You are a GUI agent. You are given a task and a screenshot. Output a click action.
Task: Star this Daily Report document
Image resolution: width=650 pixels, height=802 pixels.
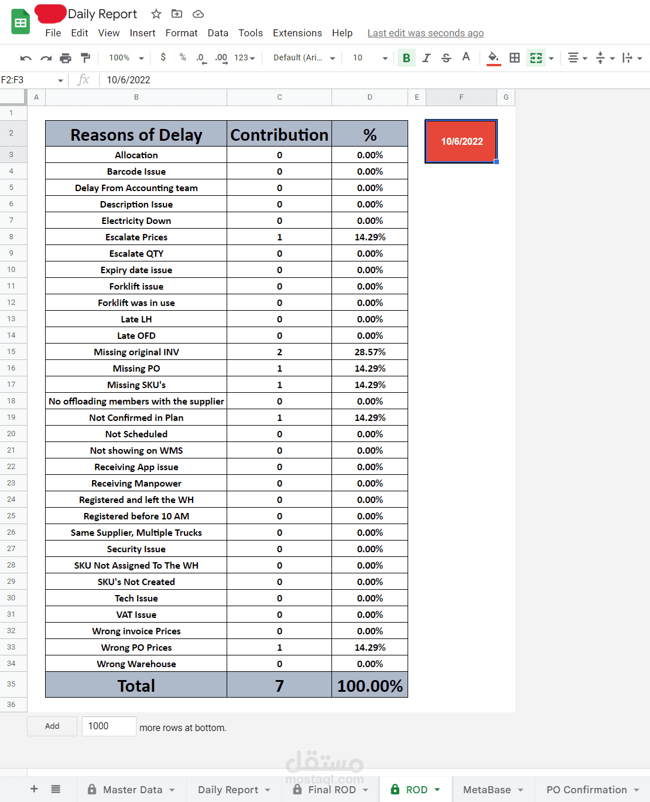[x=156, y=14]
